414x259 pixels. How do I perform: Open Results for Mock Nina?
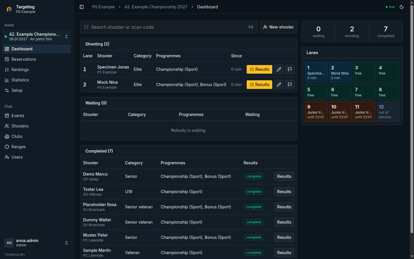coord(259,85)
